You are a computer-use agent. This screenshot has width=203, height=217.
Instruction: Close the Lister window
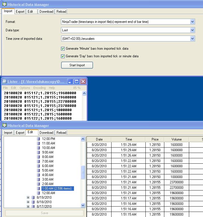83,82
